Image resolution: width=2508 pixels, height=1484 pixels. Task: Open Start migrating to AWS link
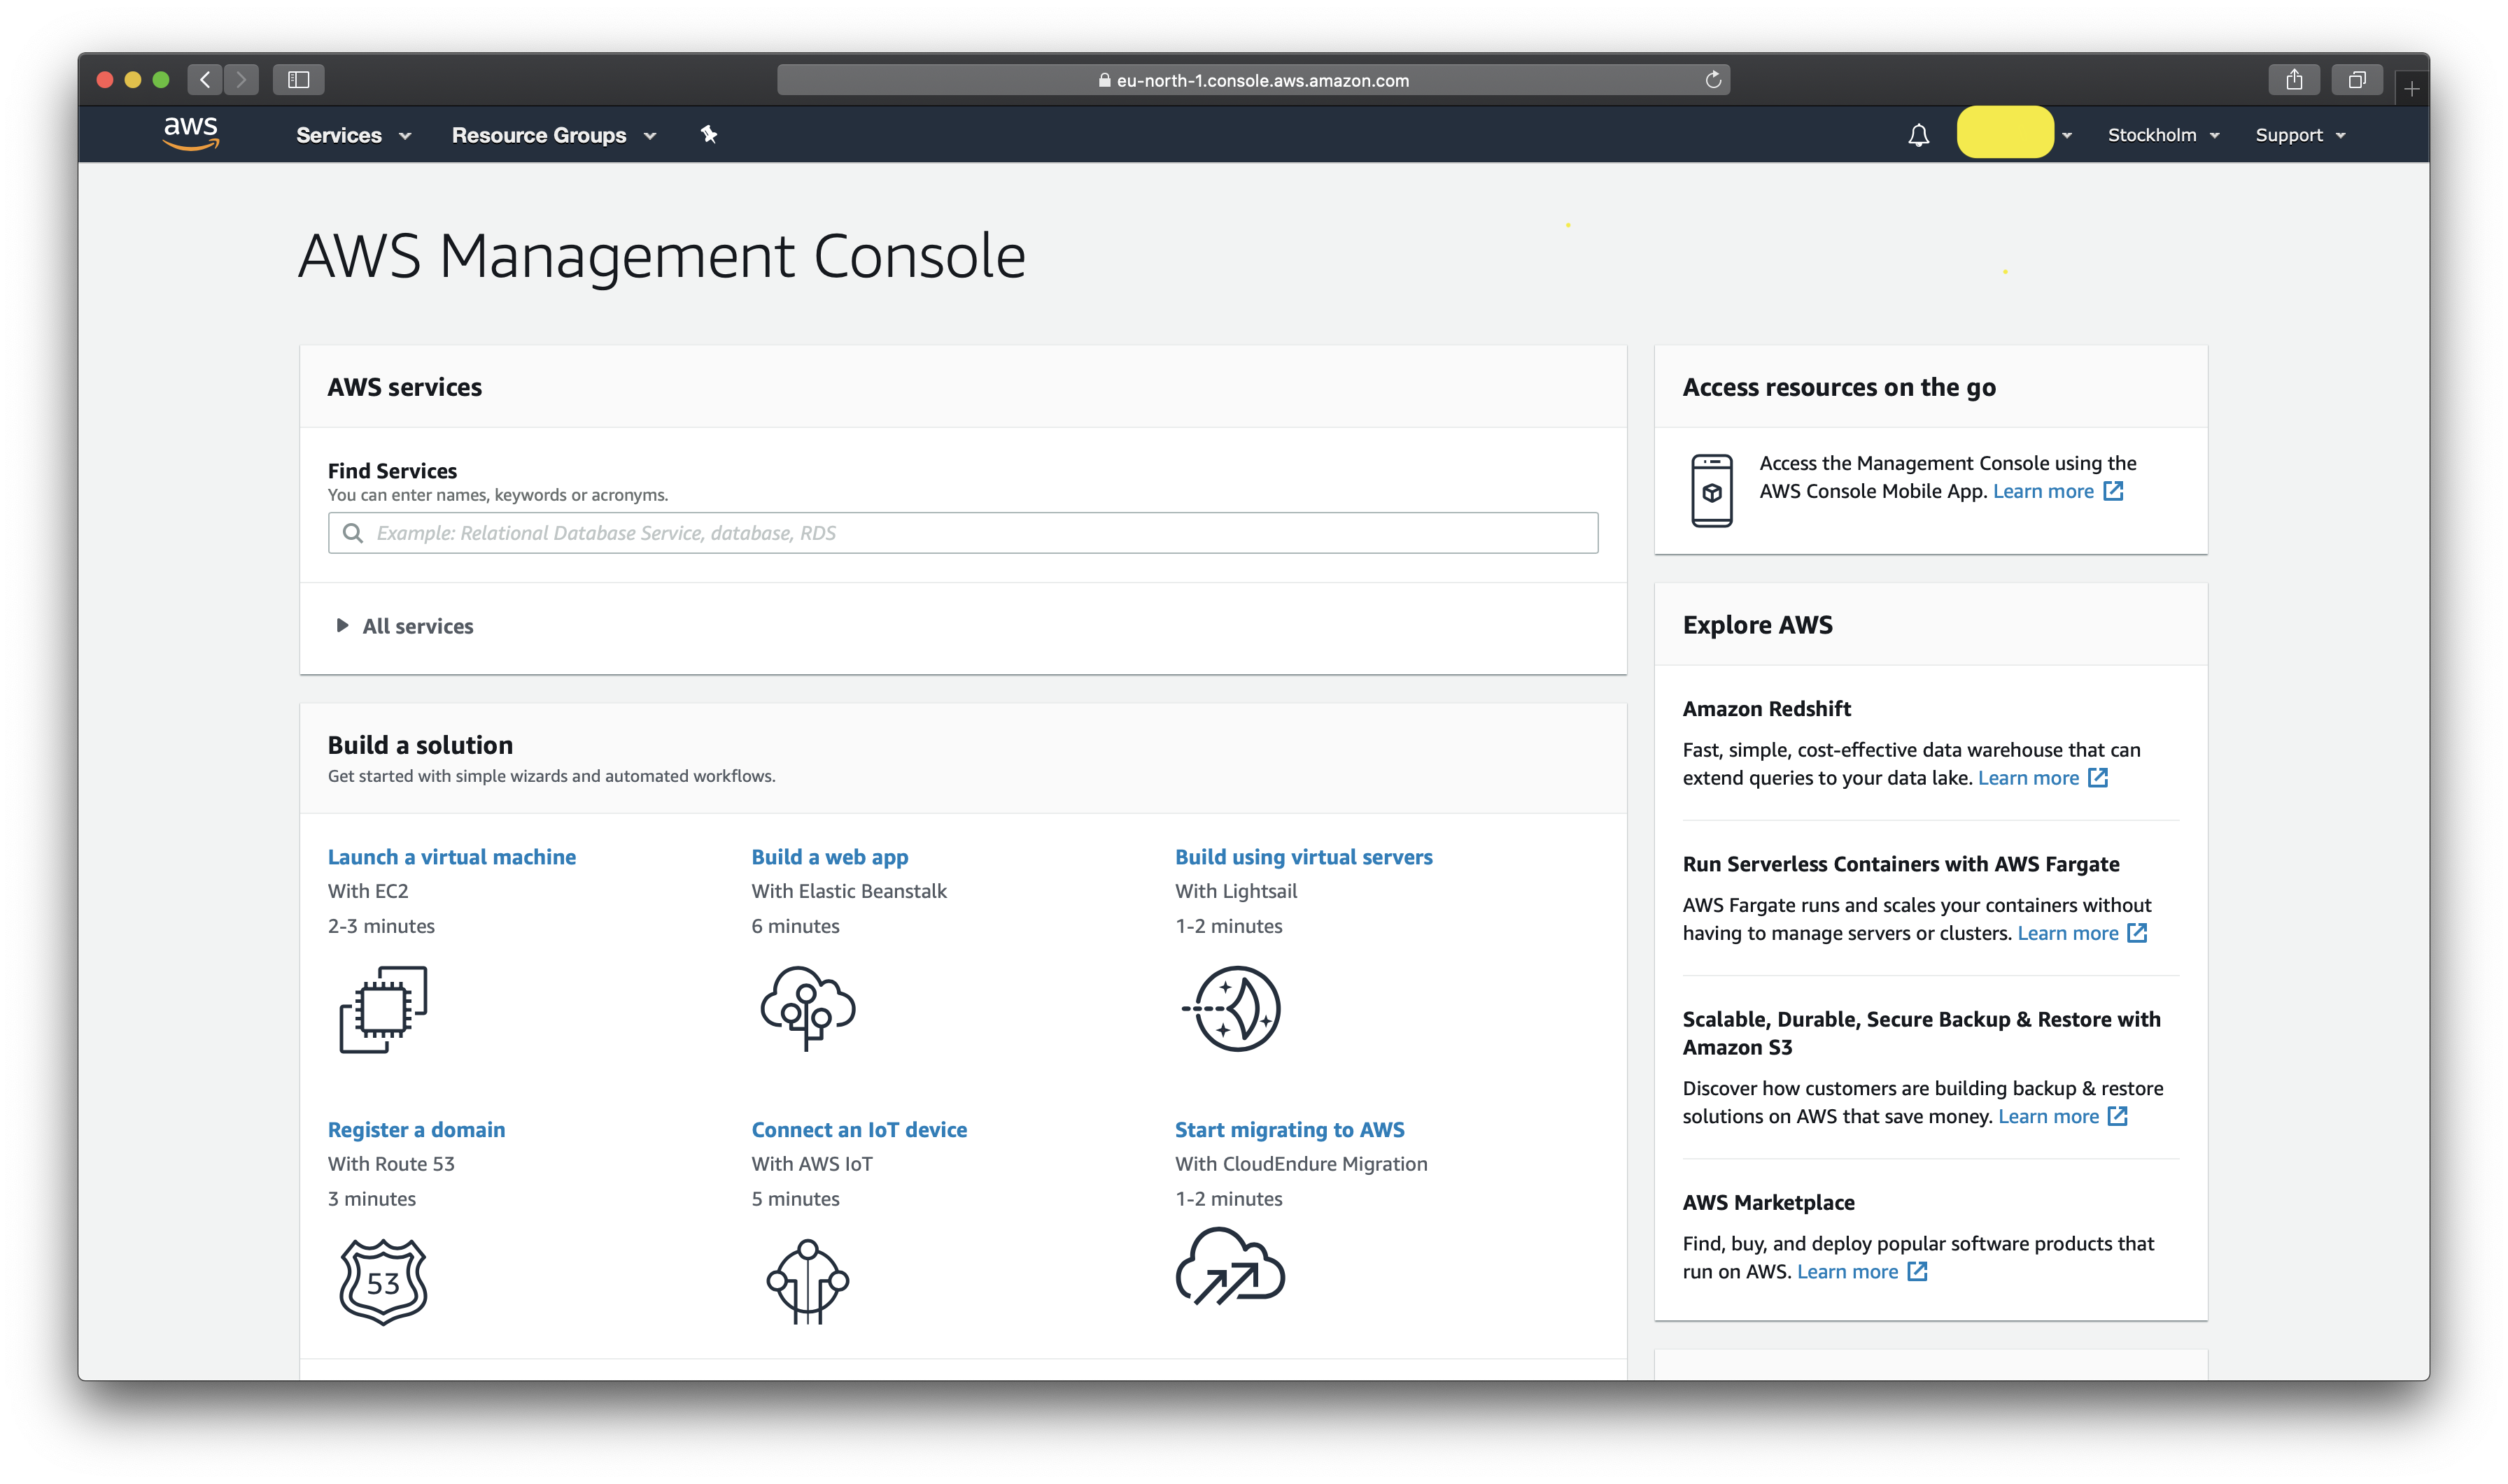click(x=1290, y=1129)
